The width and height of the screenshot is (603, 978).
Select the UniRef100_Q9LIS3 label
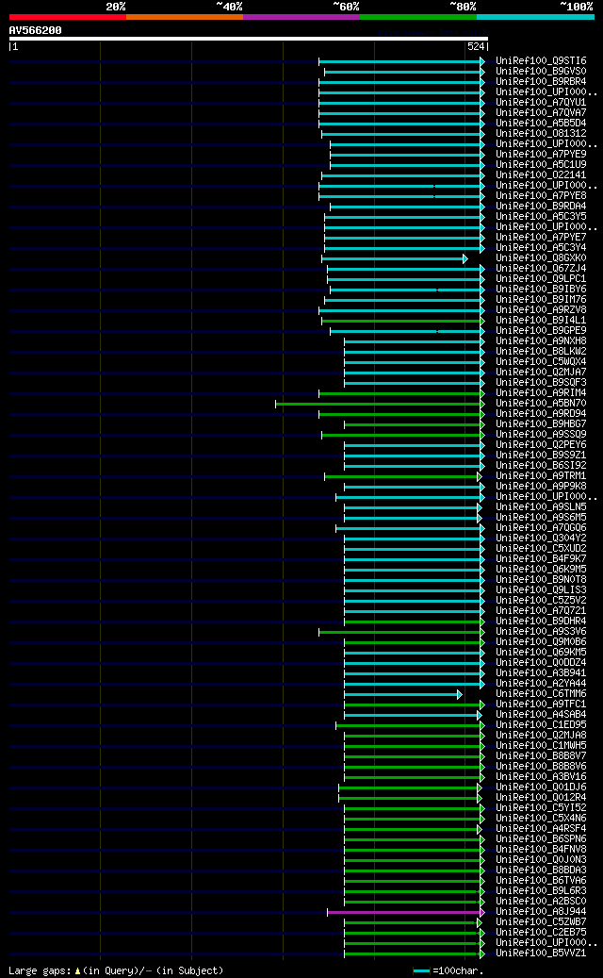click(541, 590)
